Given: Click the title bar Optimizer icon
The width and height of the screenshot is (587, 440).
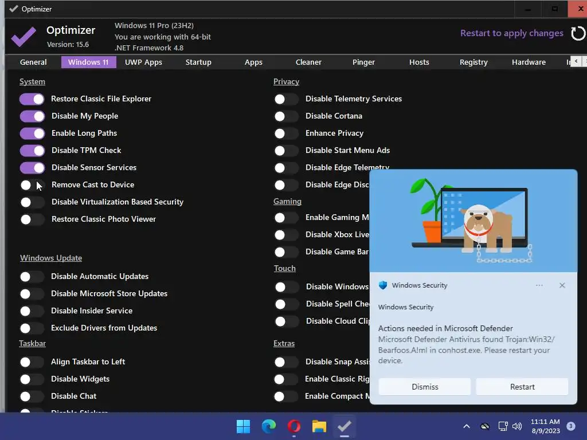Looking at the screenshot, I should 14,9.
